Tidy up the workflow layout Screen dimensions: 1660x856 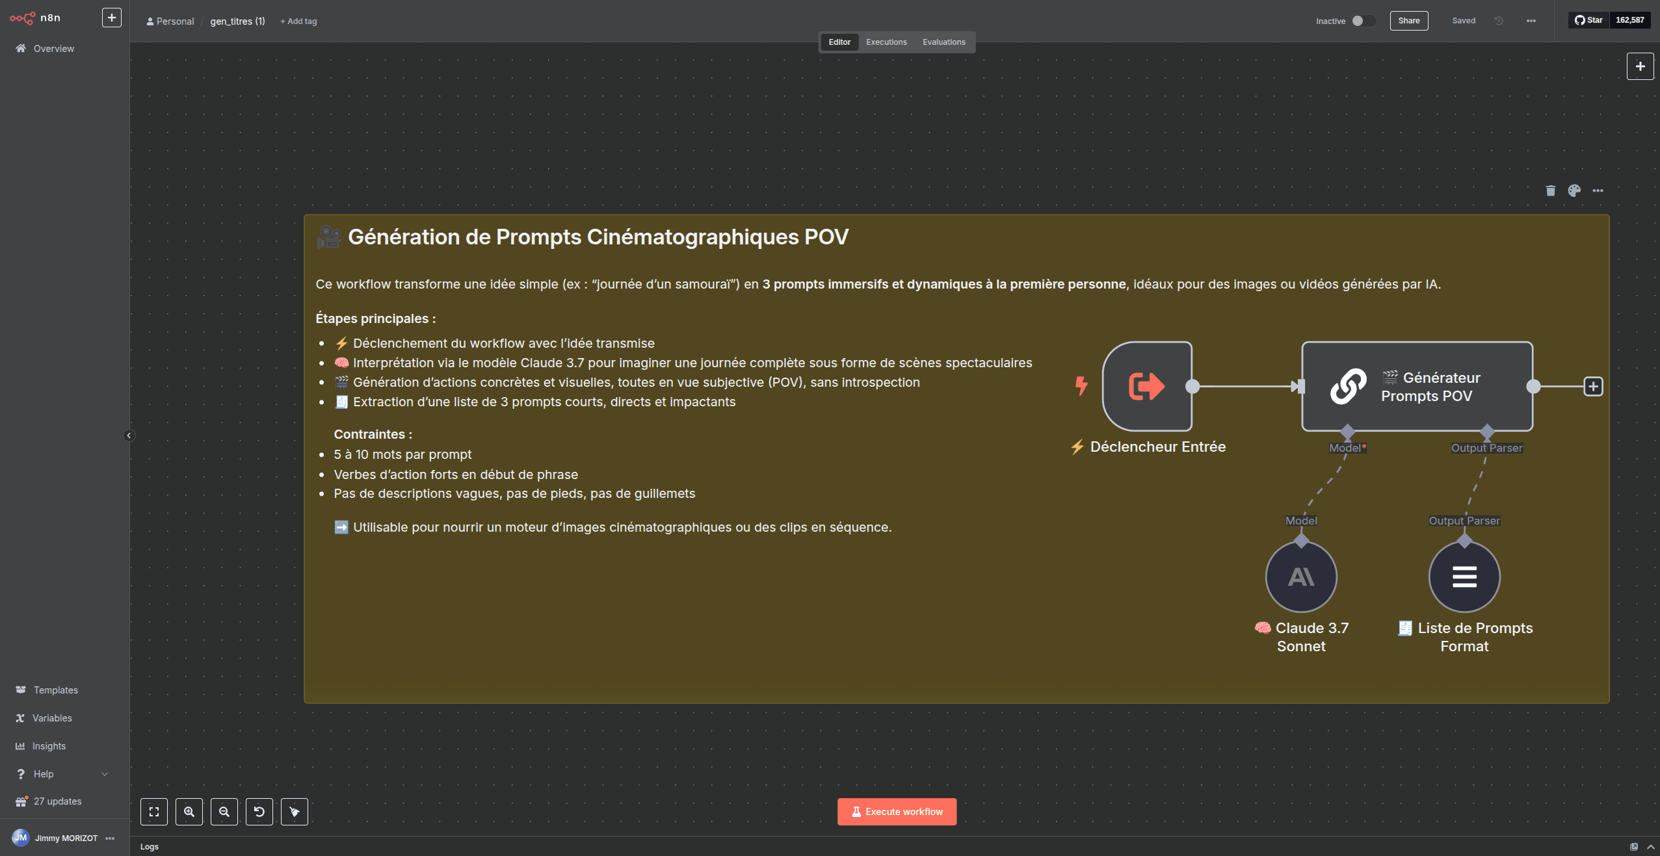click(x=294, y=811)
